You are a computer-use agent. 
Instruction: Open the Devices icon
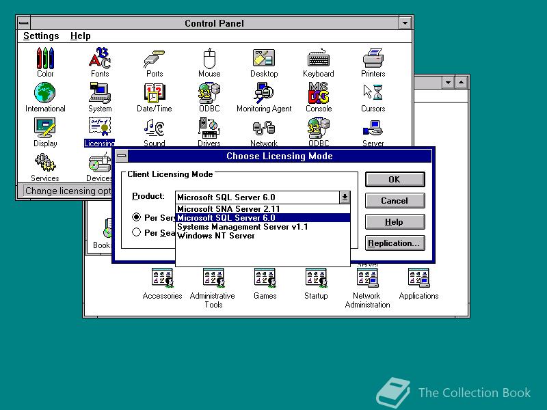(x=99, y=167)
